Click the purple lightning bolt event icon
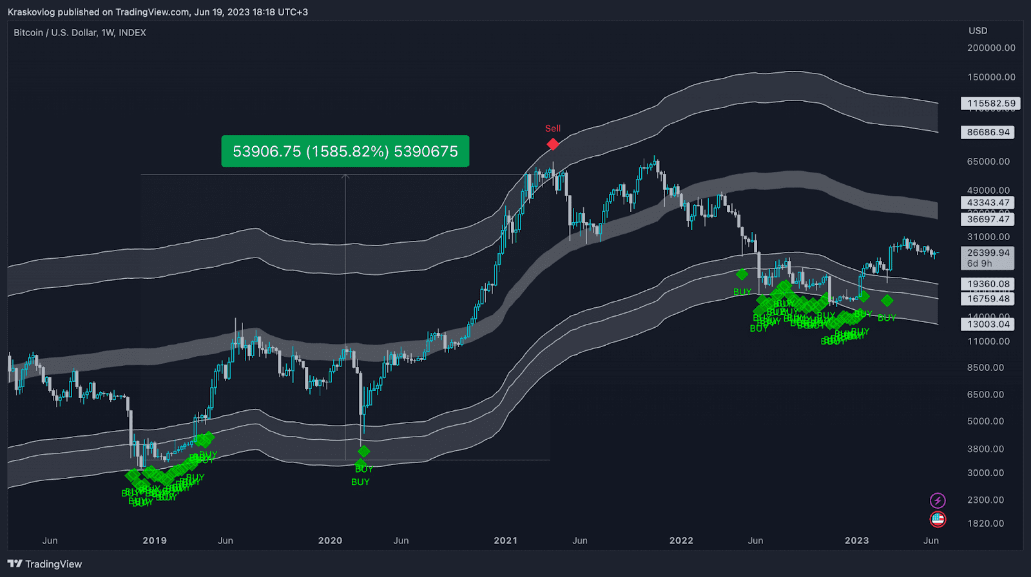 point(938,500)
